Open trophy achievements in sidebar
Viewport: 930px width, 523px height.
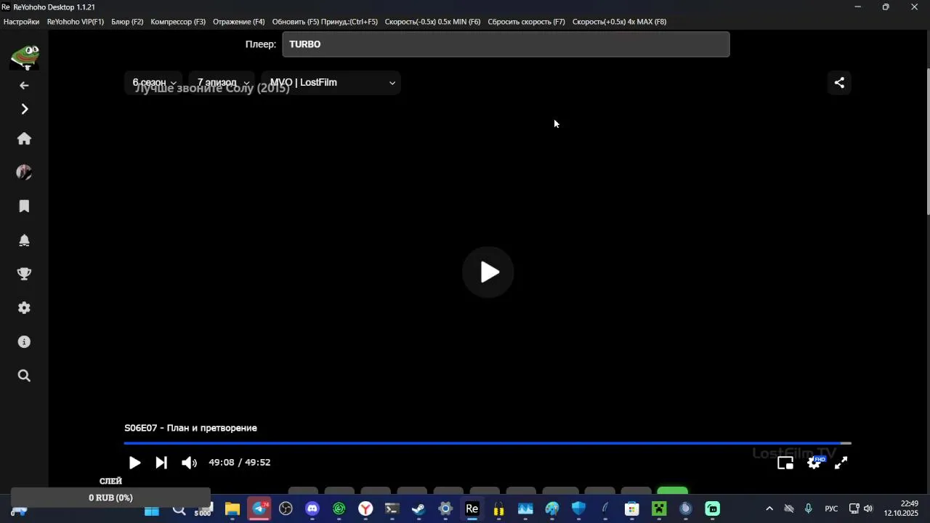tap(24, 274)
